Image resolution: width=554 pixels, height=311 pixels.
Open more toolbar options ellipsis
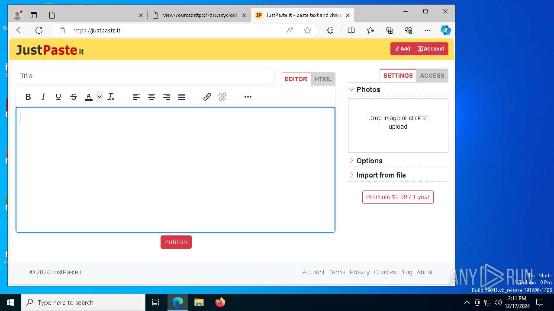coord(248,97)
